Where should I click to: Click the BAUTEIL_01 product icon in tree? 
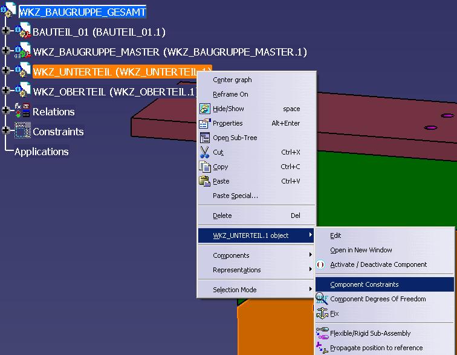pyautogui.click(x=23, y=30)
